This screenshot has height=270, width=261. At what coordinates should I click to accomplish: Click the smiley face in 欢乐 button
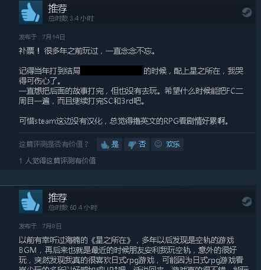[x=158, y=144]
